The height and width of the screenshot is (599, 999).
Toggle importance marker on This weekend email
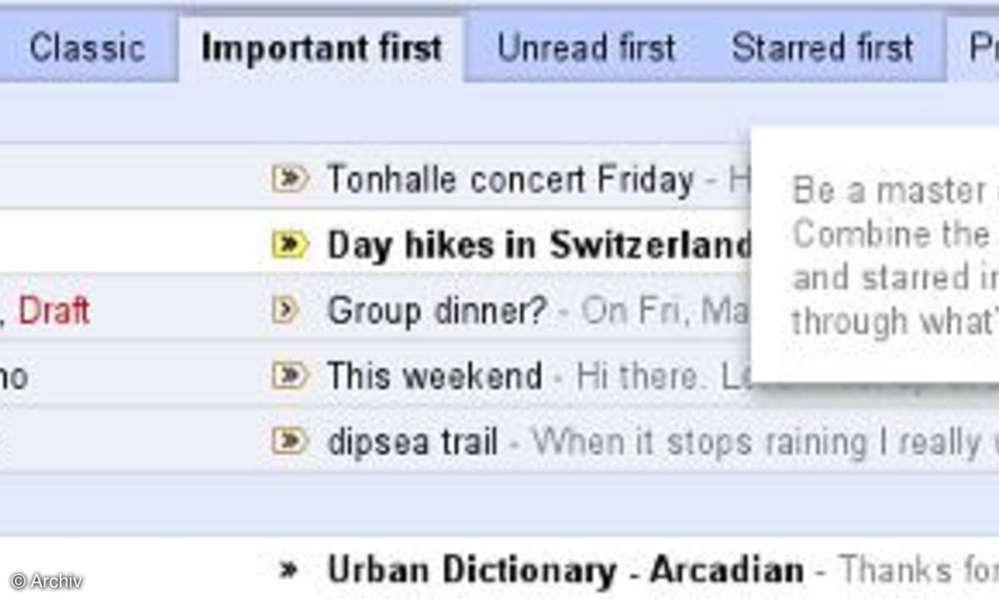pos(290,376)
